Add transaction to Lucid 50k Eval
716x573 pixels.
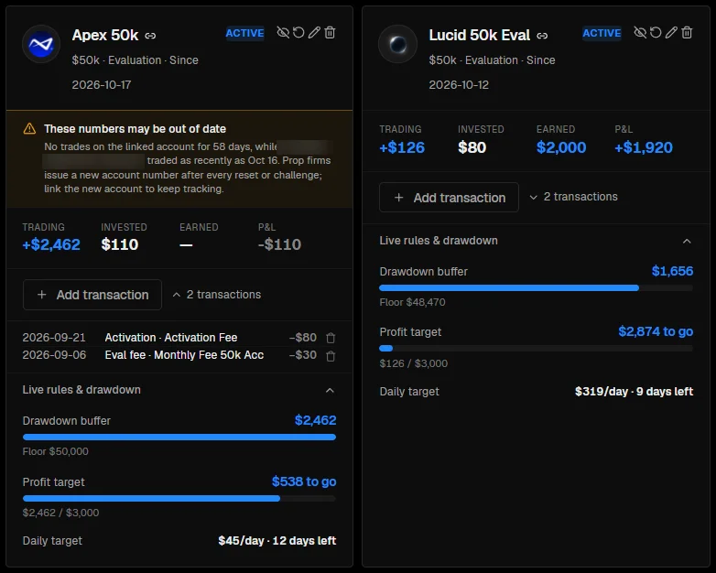coord(449,197)
